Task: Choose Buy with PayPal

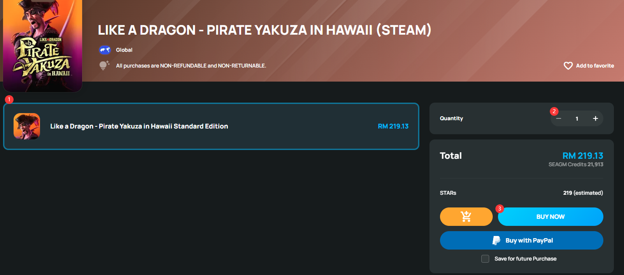Action: tap(522, 240)
